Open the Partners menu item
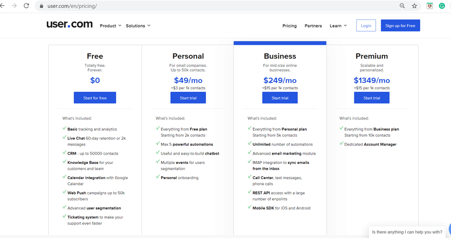The image size is (451, 238). (313, 26)
